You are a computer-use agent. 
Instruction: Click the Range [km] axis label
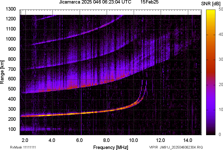point(2,72)
